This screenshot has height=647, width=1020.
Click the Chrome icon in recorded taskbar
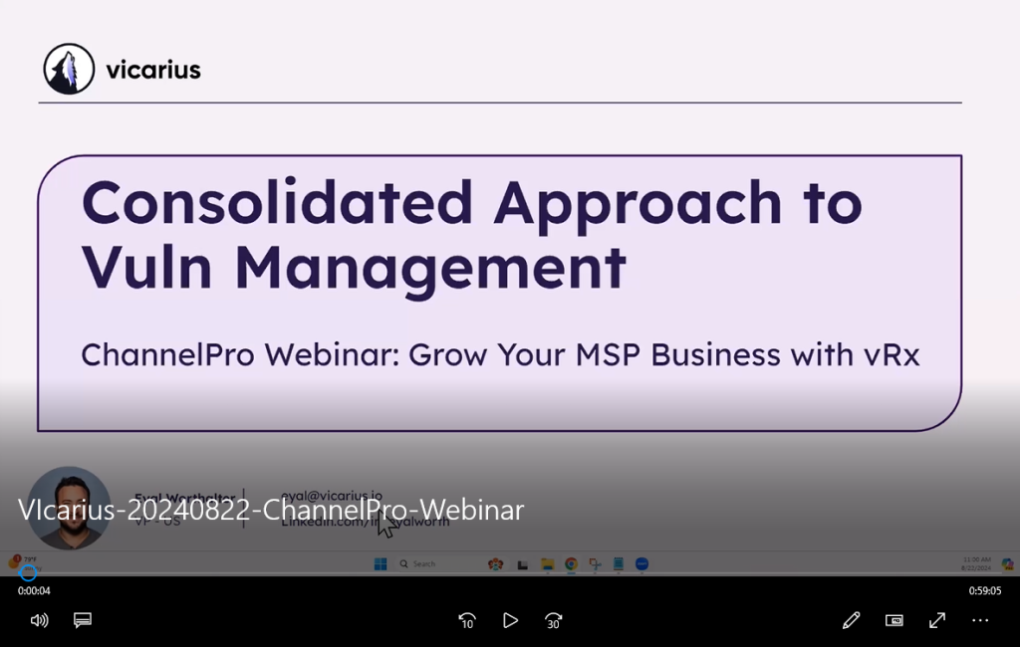571,563
